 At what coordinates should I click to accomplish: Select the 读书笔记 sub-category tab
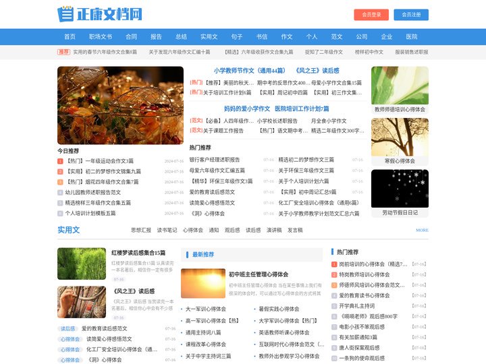167,230
